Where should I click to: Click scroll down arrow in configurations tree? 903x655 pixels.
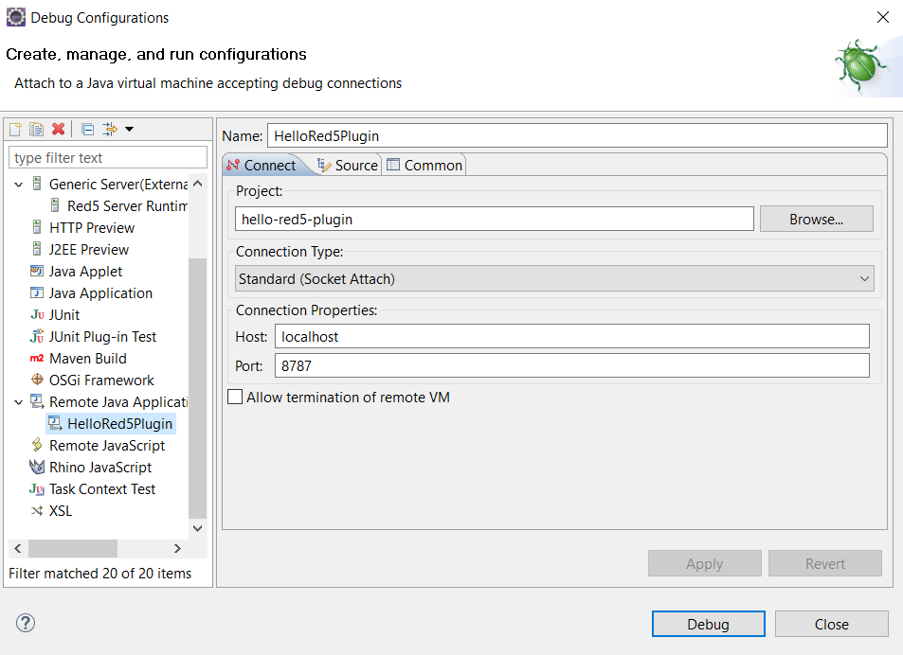[x=197, y=528]
